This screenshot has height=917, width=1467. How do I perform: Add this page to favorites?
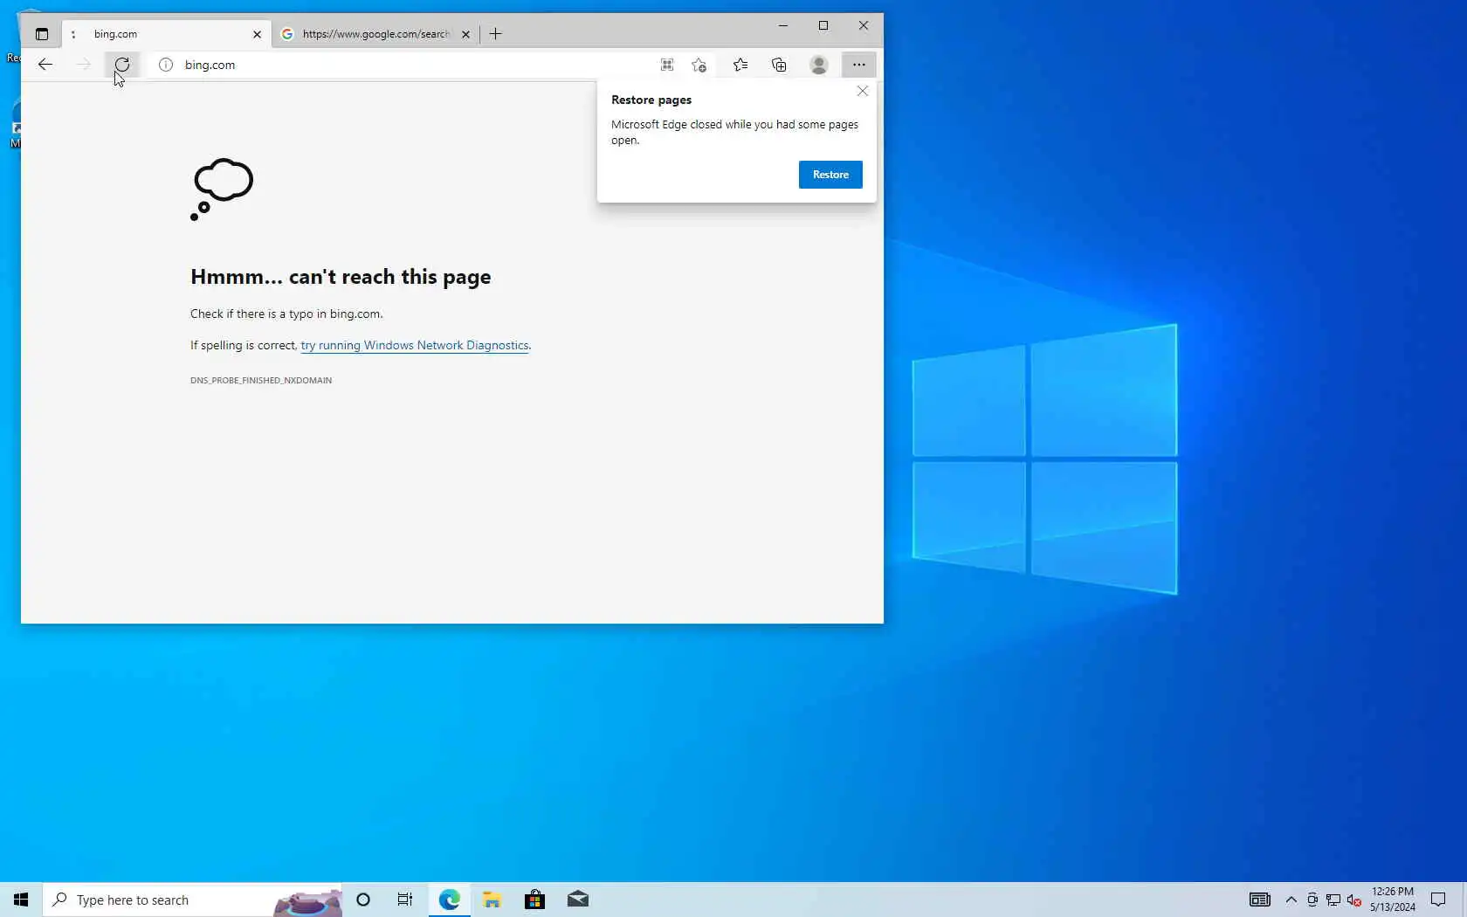click(x=699, y=65)
